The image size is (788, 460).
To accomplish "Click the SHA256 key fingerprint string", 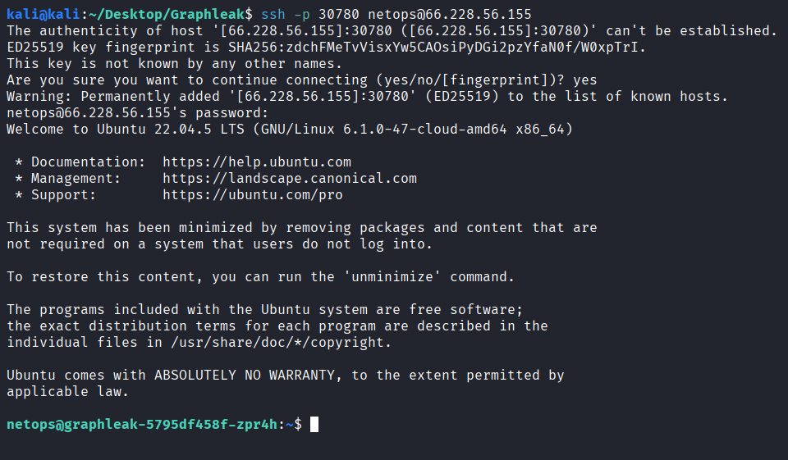I will (437, 48).
